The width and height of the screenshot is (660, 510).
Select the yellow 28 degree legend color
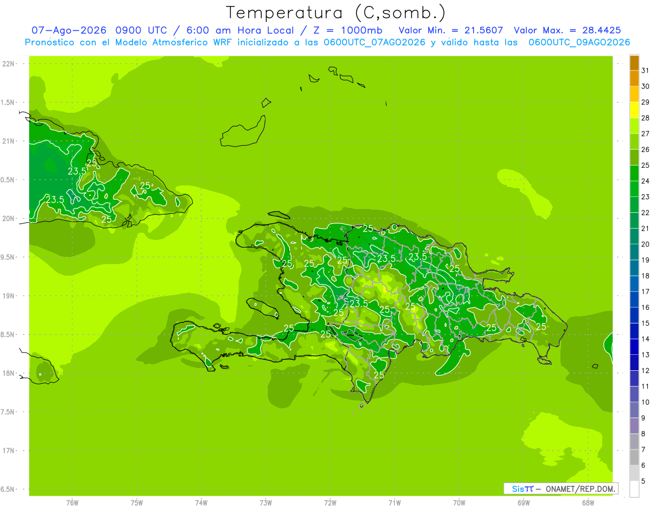(x=634, y=110)
